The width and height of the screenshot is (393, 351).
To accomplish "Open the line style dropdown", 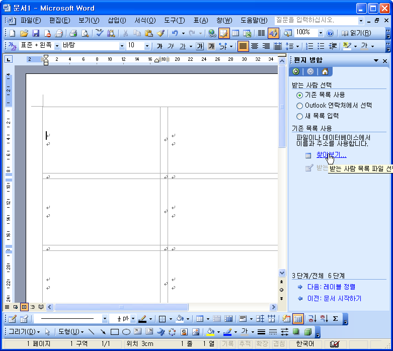I will point(105,319).
